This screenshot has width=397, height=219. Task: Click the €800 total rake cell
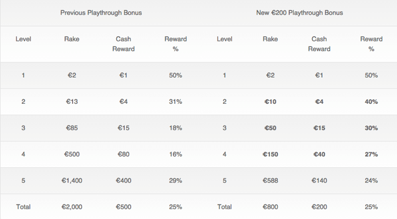coord(270,207)
